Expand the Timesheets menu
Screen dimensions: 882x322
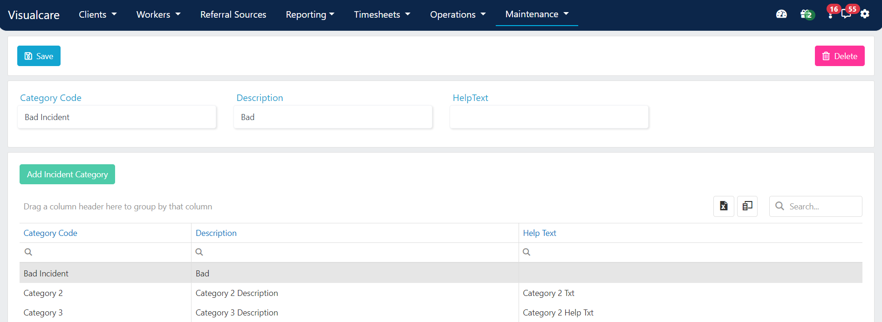tap(382, 14)
